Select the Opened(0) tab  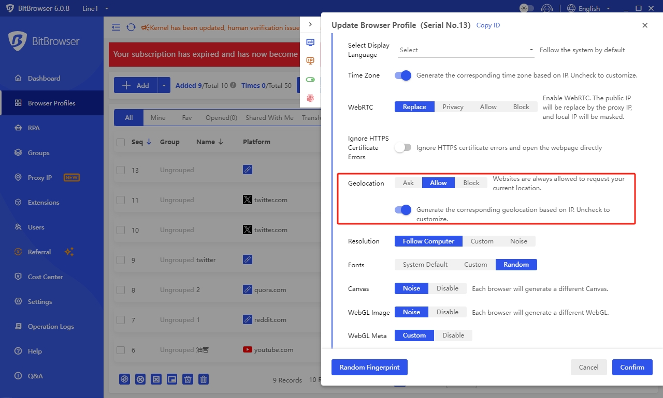pos(221,117)
